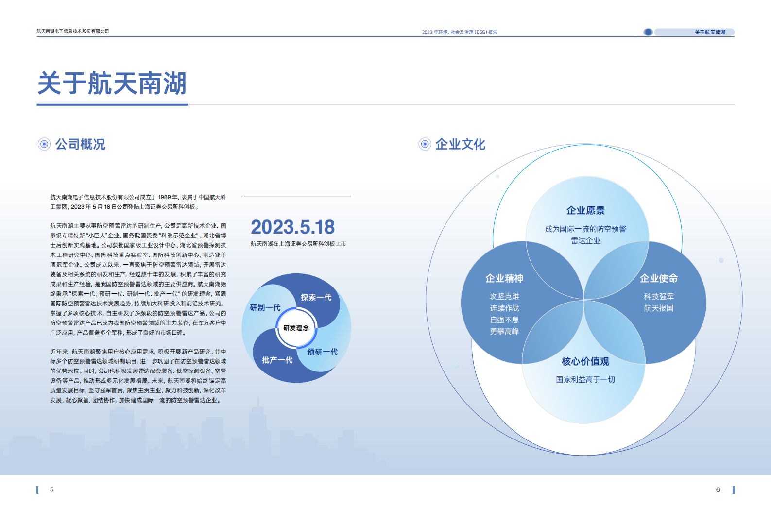Image resolution: width=771 pixels, height=523 pixels.
Task: Click the ESG report title in header
Action: (x=459, y=32)
